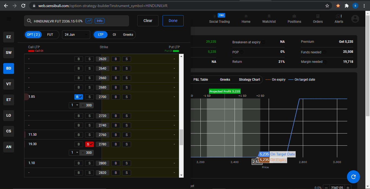
Task: Toggle put Sell at strike 2780
Action: point(126,144)
